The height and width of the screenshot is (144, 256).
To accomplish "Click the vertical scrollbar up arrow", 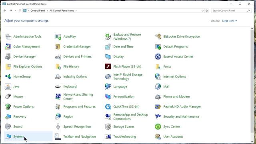I will click(252, 28).
